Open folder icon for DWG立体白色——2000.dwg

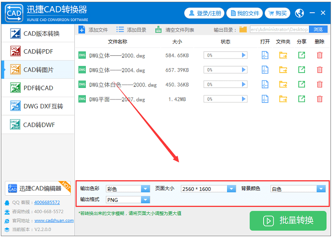pyautogui.click(x=283, y=84)
